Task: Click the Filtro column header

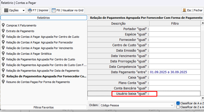Action: coord(175,23)
